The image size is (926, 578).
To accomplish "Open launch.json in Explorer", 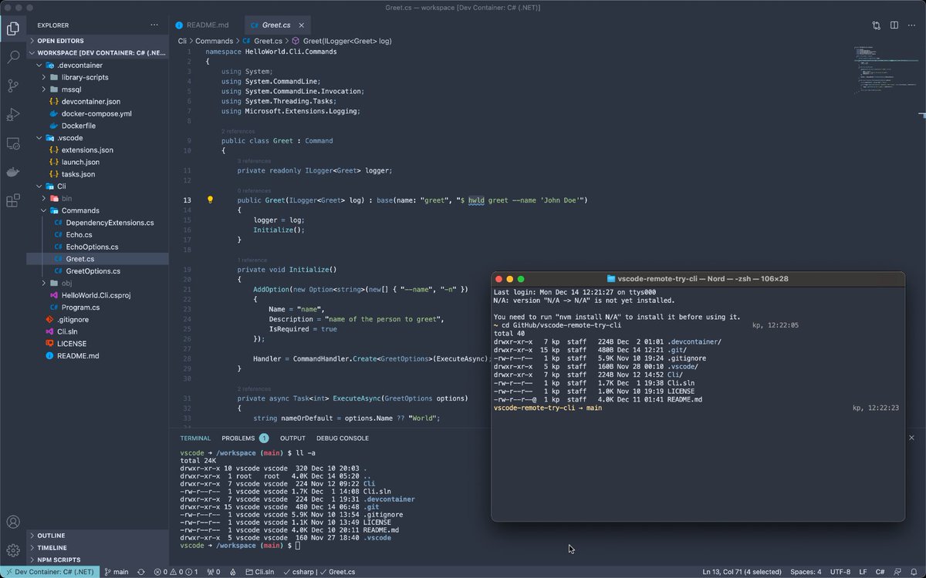I will point(97,162).
